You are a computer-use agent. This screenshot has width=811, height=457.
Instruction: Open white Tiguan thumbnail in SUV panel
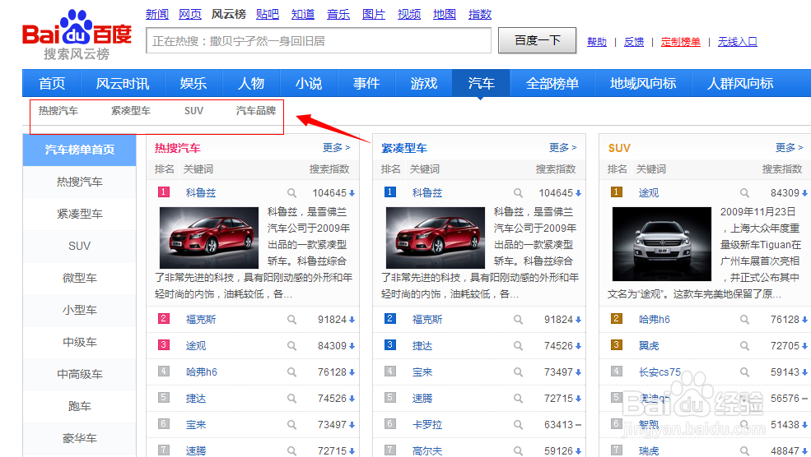(x=661, y=244)
